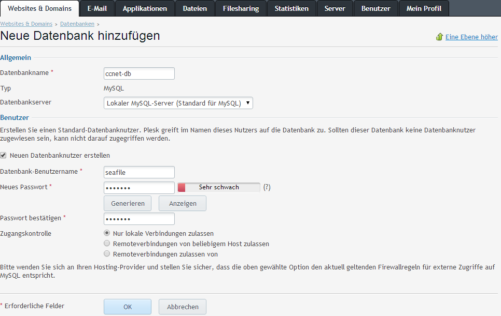This screenshot has height=316, width=501.
Task: Click the green up-arrow icon beside Eine Ebene höher
Action: [x=439, y=37]
